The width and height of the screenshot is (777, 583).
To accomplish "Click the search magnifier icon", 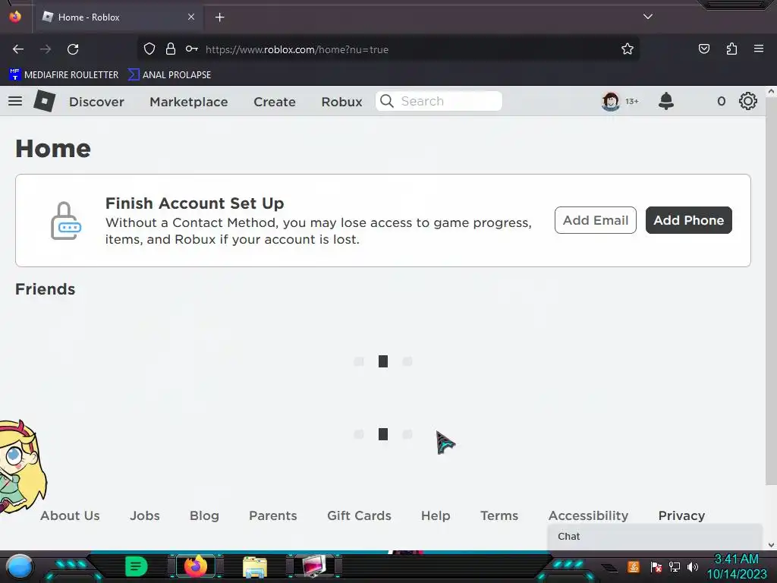I will (x=386, y=101).
